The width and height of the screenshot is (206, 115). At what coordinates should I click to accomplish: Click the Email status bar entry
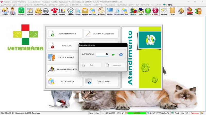pos(175,113)
